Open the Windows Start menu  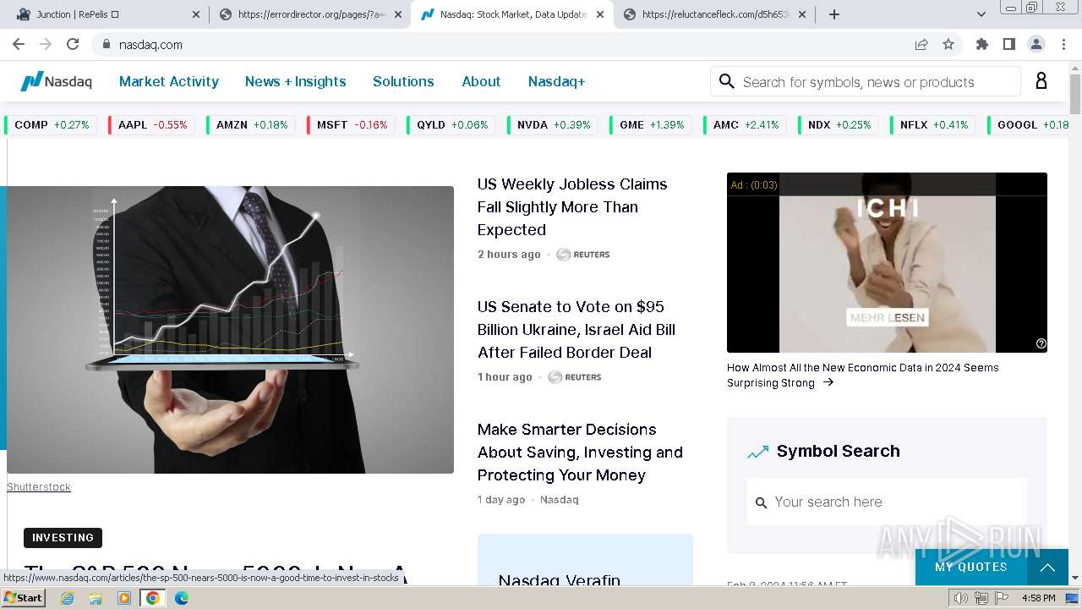24,597
